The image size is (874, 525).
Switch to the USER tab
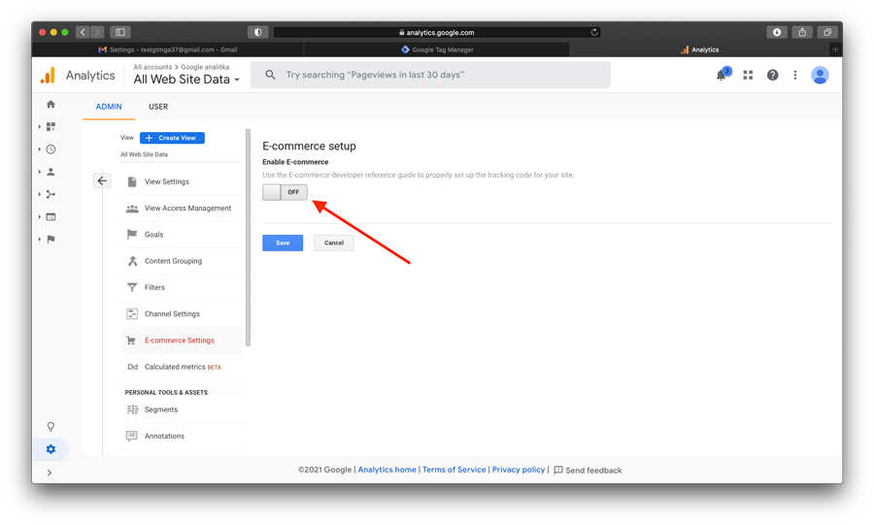coord(158,107)
